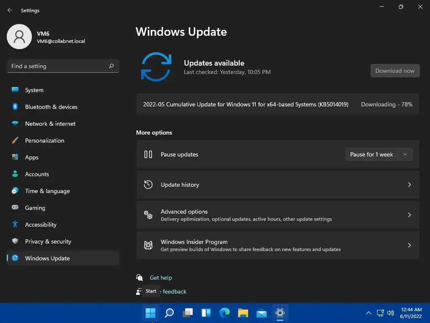Image resolution: width=430 pixels, height=323 pixels.
Task: Click the Update history clock icon
Action: 148,185
